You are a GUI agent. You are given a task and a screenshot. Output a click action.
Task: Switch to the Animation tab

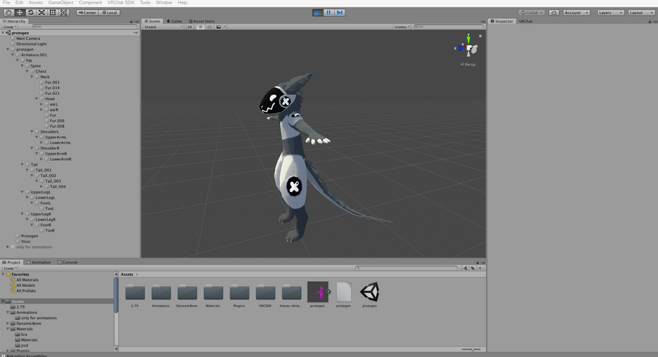[39, 262]
